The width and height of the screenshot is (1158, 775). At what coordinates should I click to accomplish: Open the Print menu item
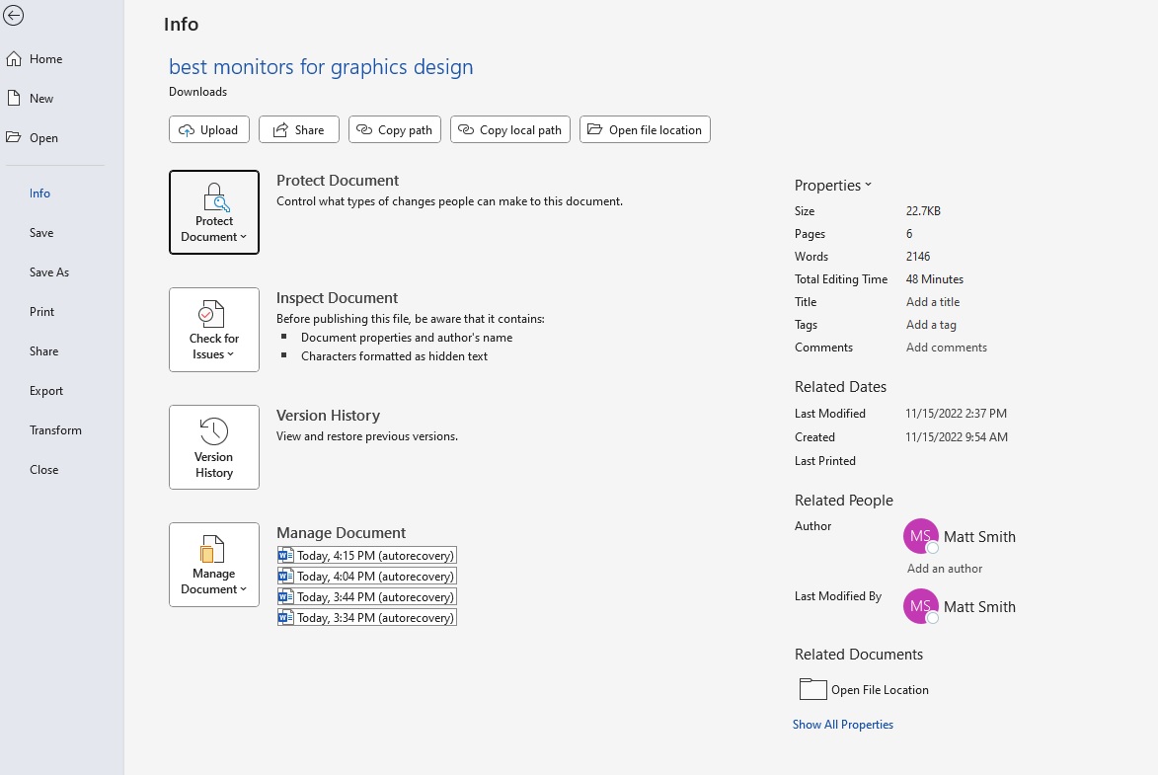(42, 312)
